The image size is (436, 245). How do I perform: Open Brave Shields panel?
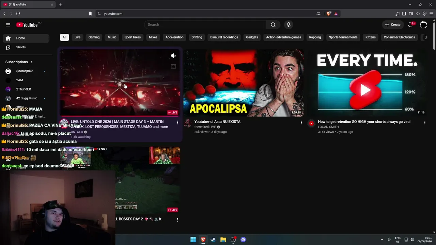point(328,14)
